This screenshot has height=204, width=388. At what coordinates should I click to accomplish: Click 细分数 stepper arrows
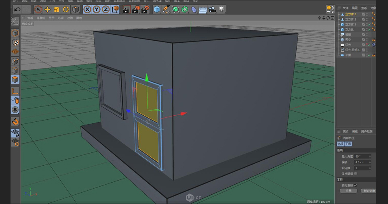(370, 168)
